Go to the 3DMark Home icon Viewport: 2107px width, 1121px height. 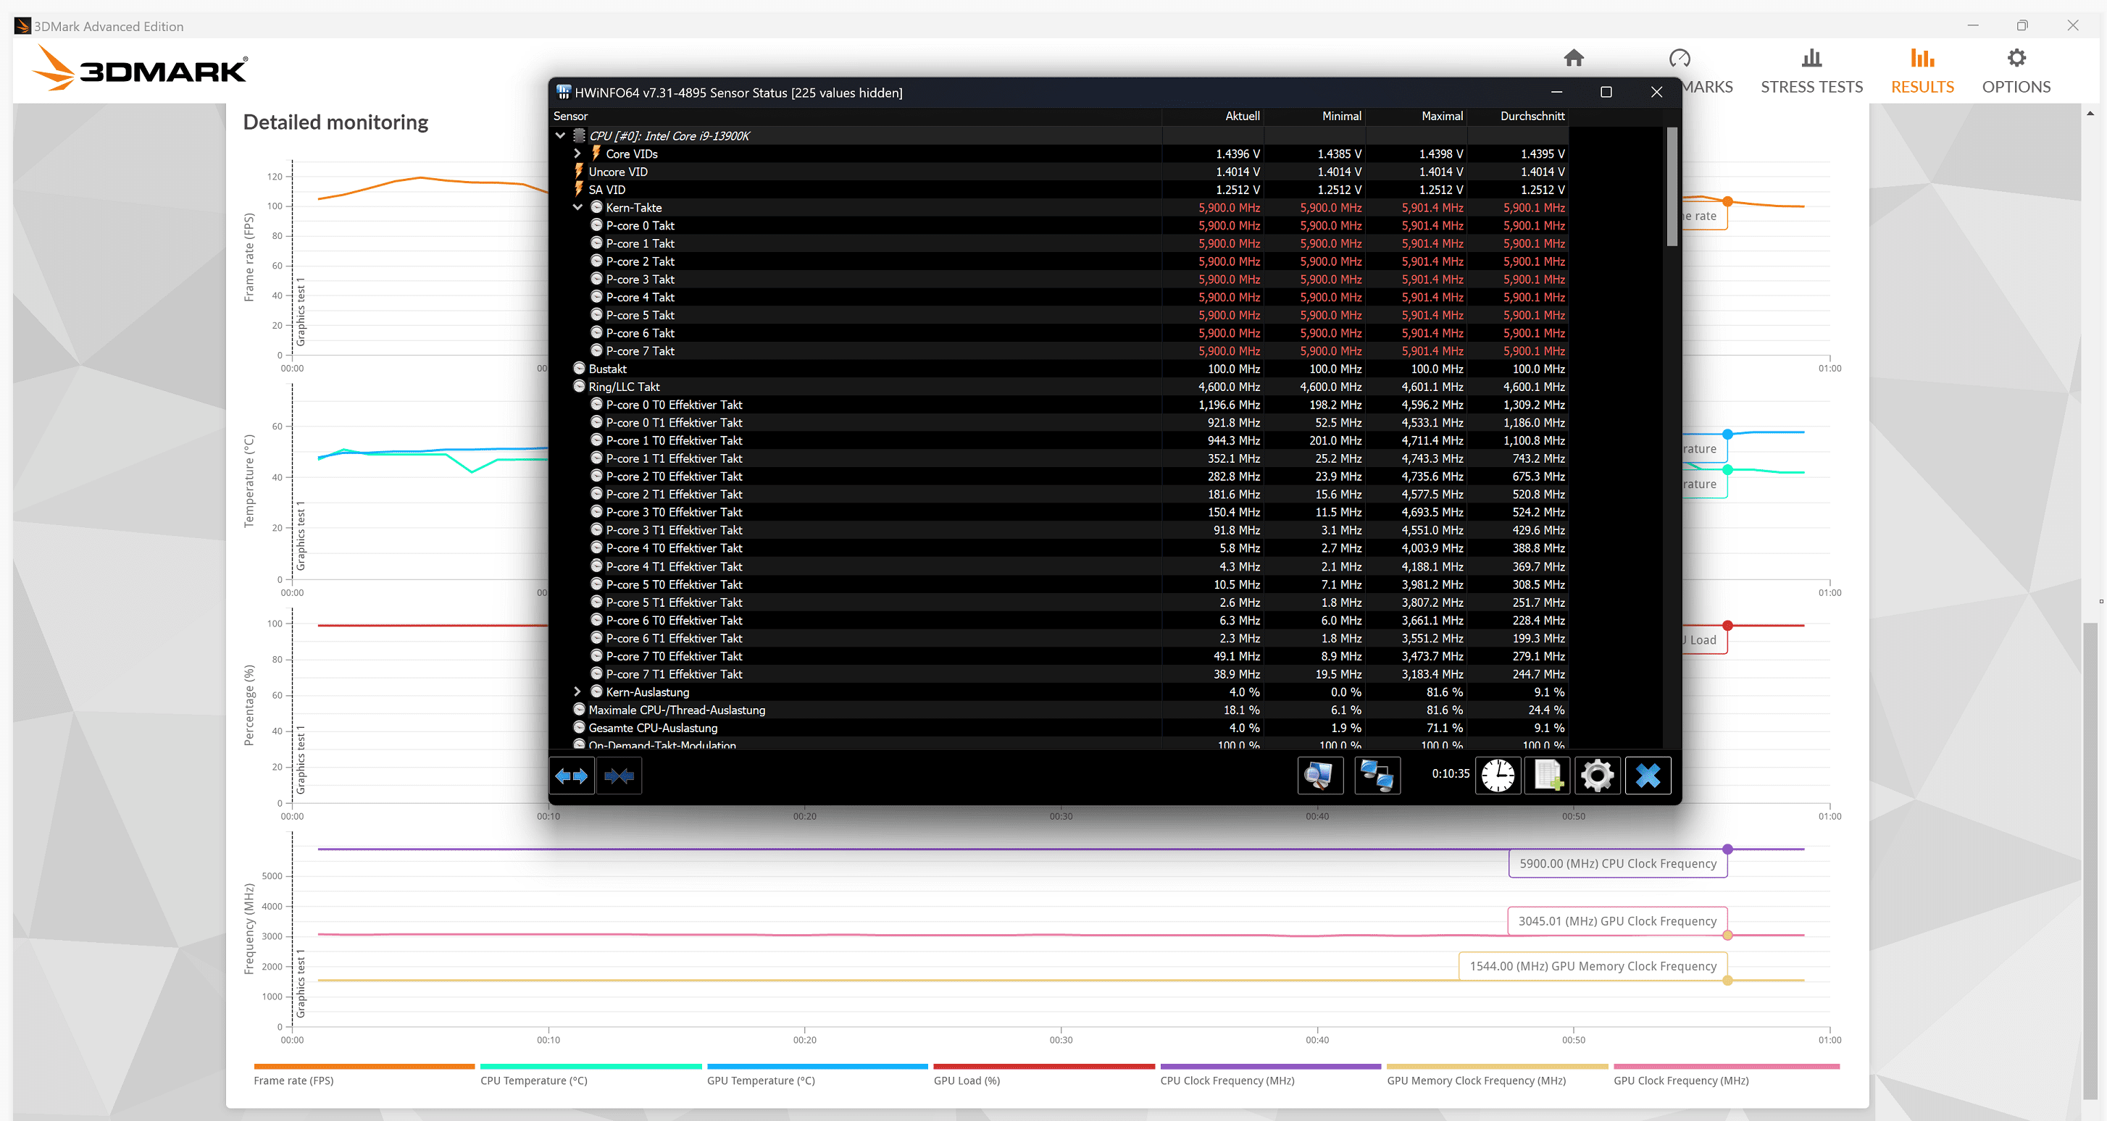(1573, 59)
